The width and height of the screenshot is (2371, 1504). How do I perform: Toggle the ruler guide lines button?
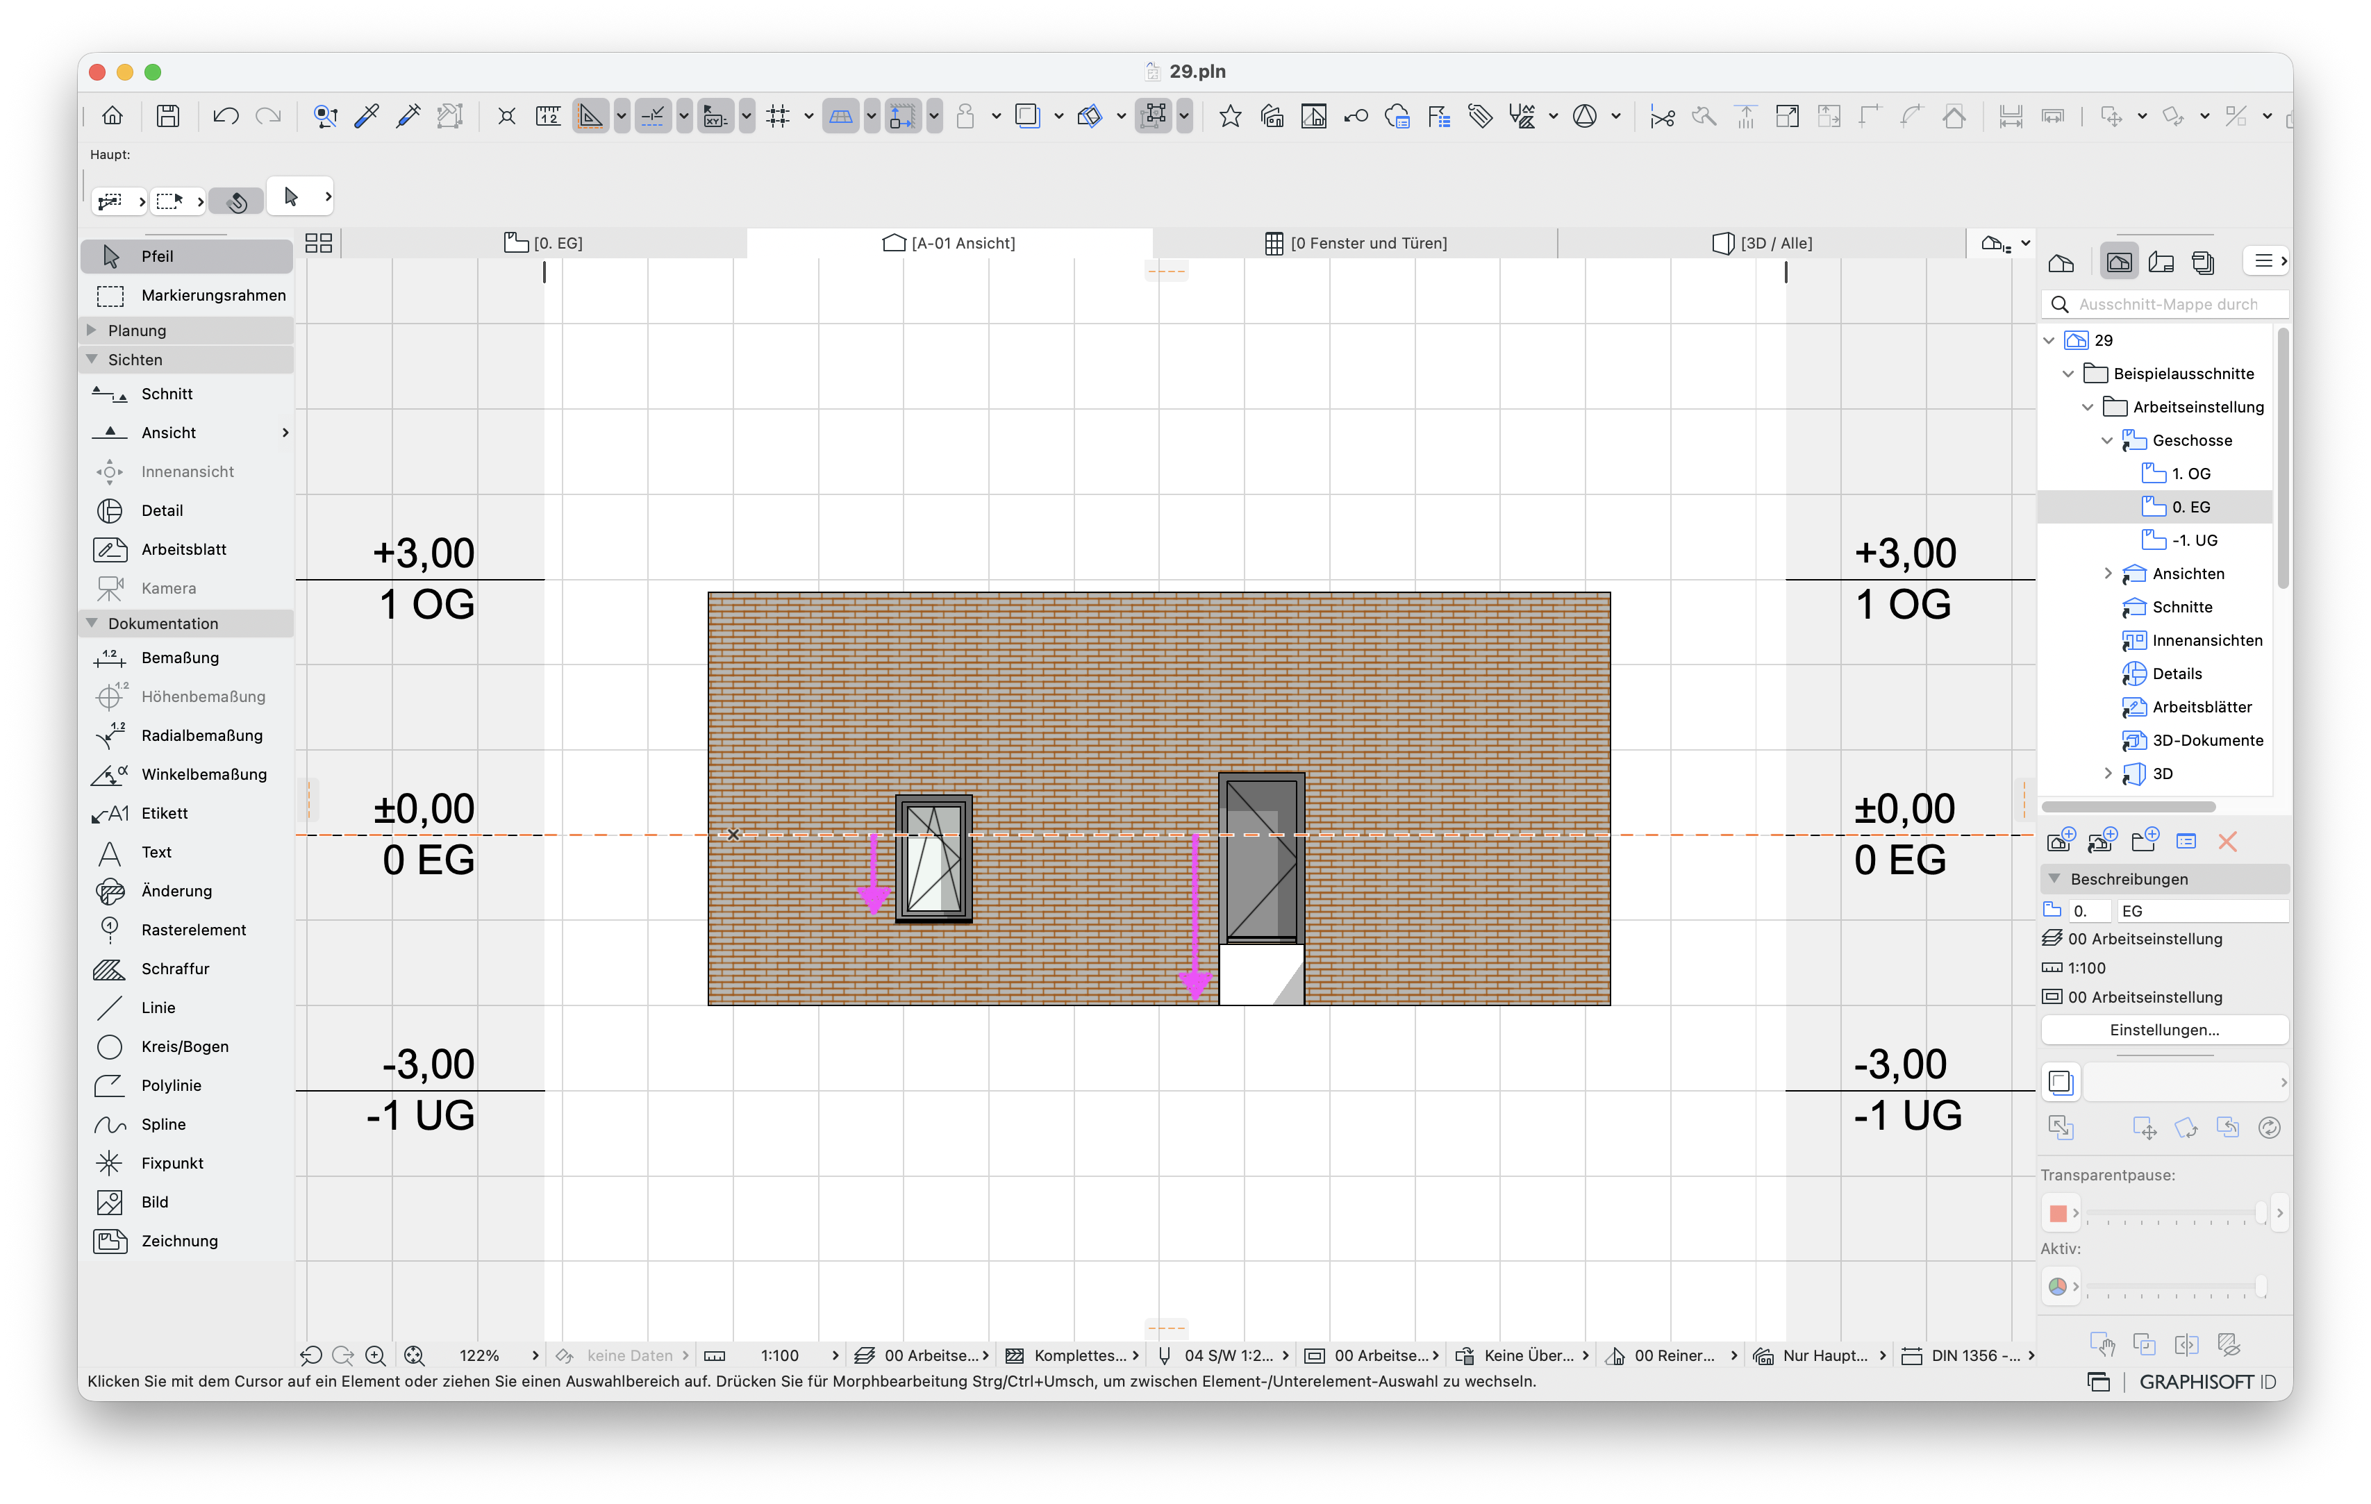[x=590, y=116]
